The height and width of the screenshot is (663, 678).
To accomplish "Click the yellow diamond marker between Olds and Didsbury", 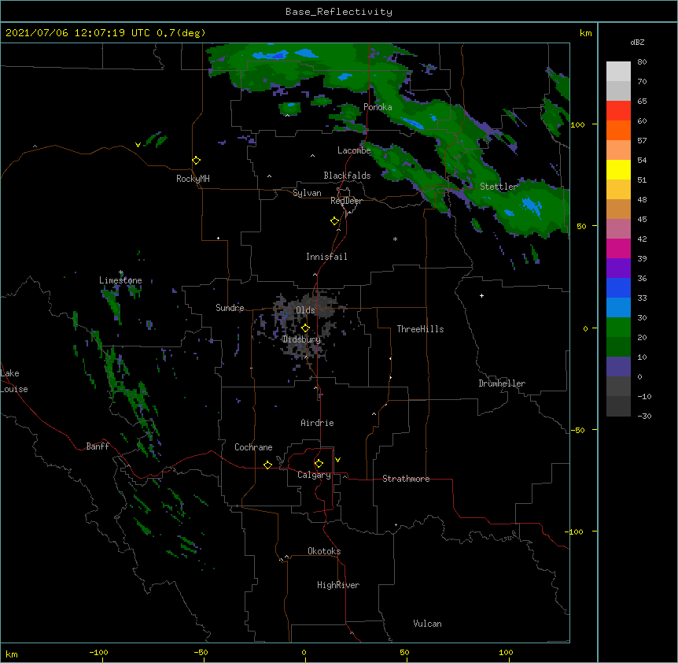I will click(305, 328).
